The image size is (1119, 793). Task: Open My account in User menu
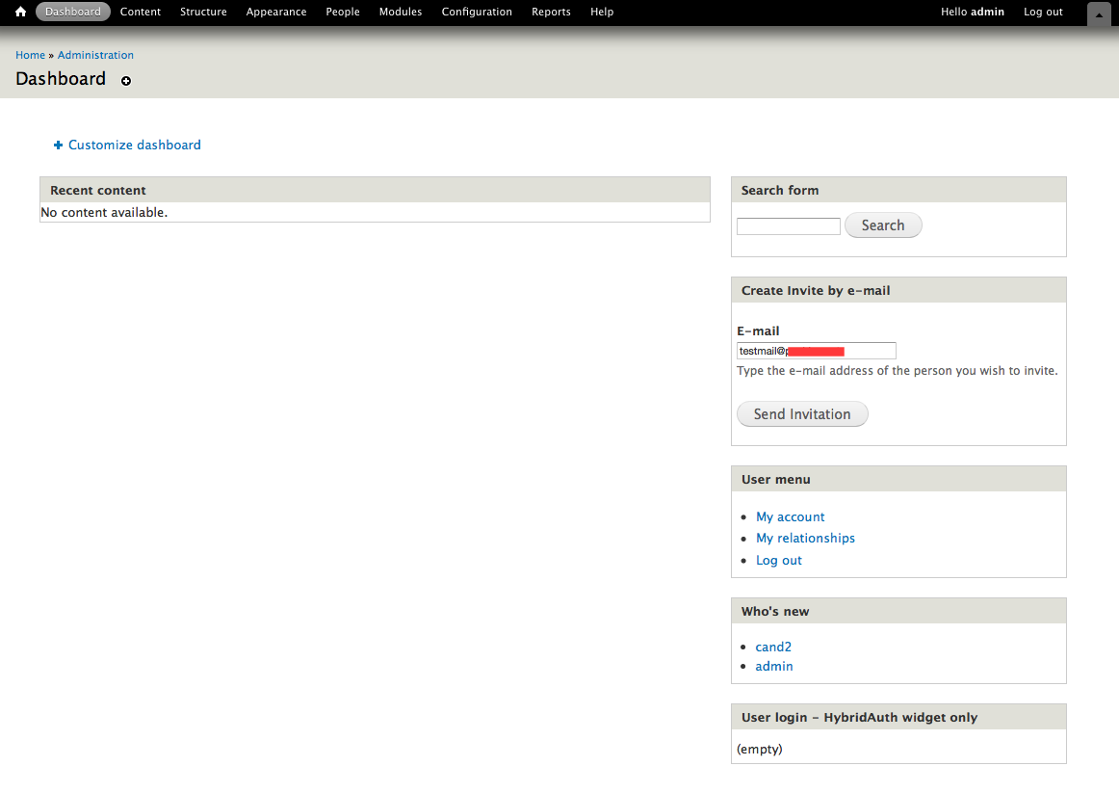coord(790,516)
